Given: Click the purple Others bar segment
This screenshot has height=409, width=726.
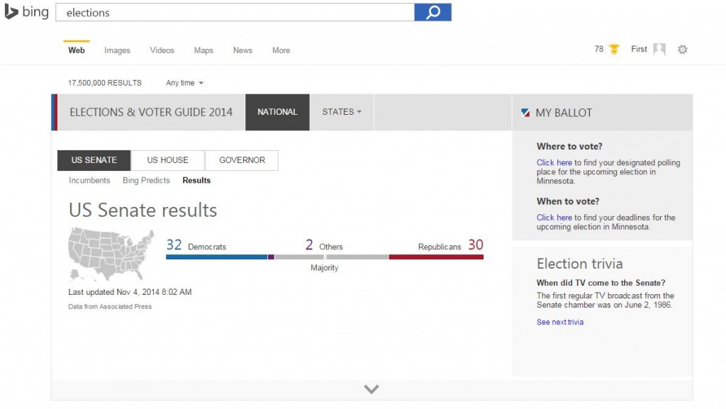Looking at the screenshot, I should coord(271,257).
